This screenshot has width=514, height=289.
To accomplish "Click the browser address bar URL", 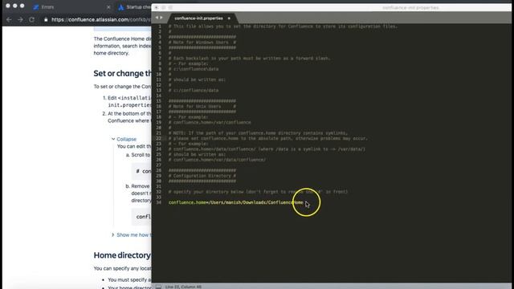I will pyautogui.click(x=101, y=19).
